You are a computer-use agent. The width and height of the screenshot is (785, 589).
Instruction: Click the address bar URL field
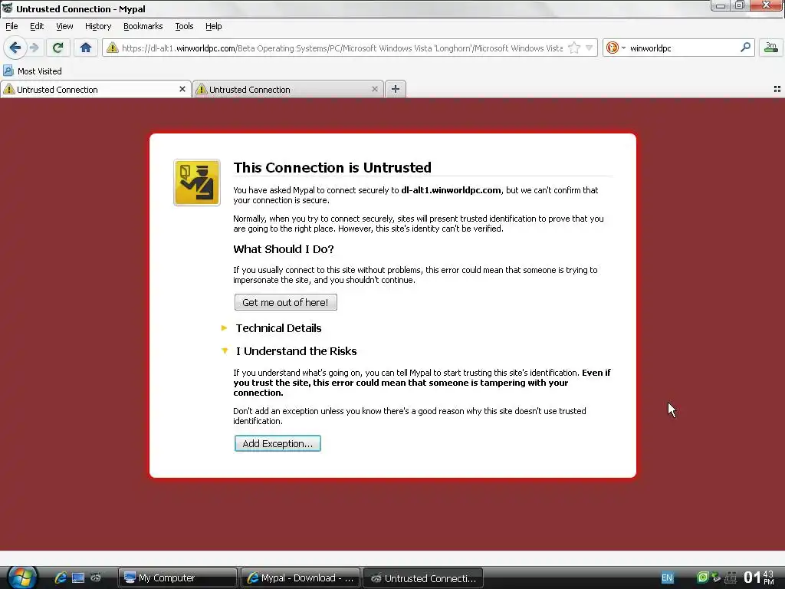click(343, 48)
